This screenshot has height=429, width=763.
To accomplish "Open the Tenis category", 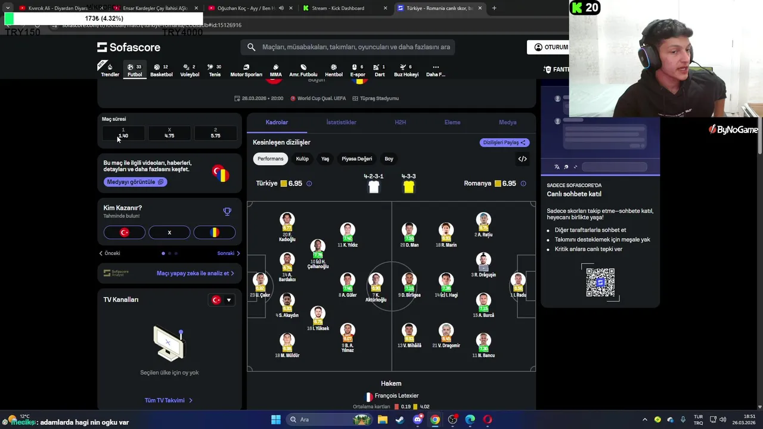I will [215, 70].
